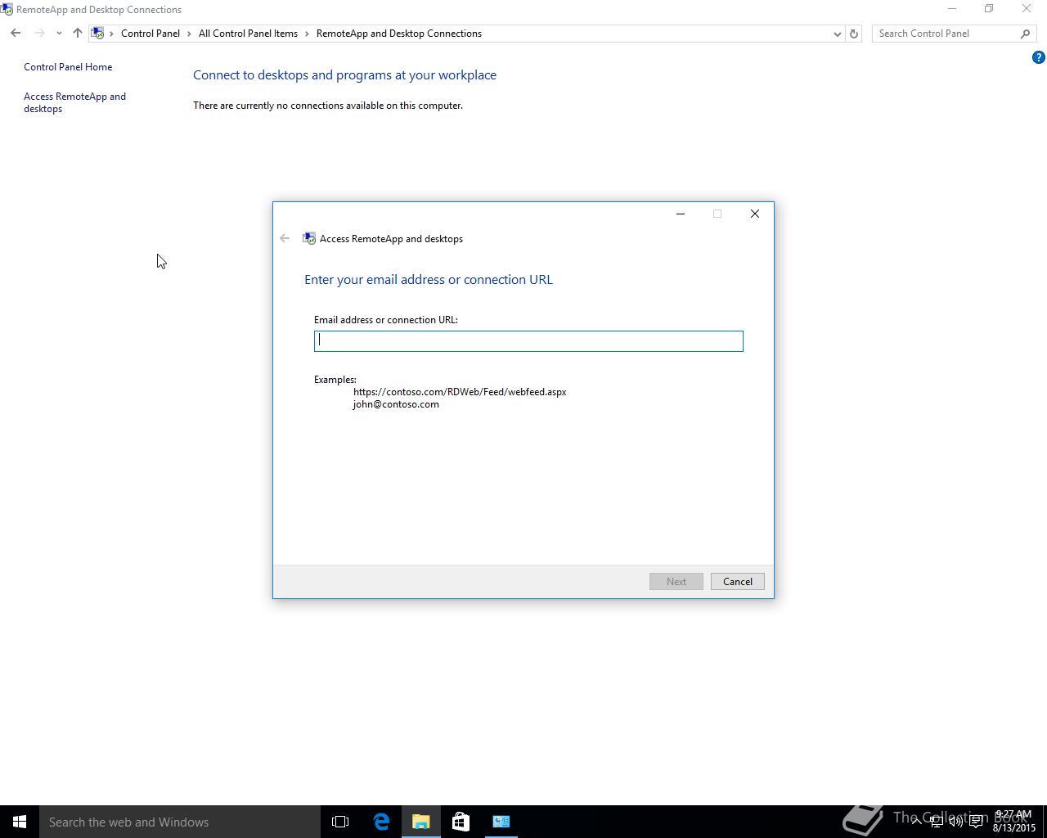This screenshot has width=1047, height=838.
Task: Select RemoteApp and Desktop Connections breadcrumb
Action: point(399,34)
